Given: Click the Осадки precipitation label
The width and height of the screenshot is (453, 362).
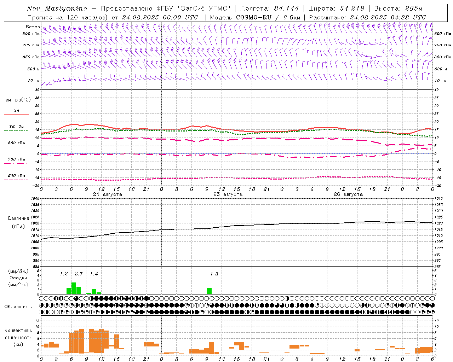Looking at the screenshot, I should click(x=18, y=278).
